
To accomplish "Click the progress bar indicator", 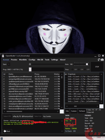I will coord(30,69).
